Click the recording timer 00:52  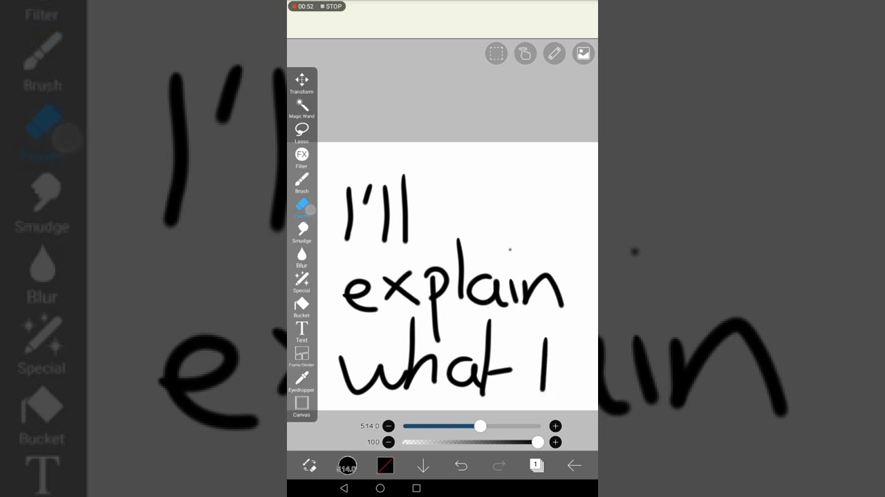303,6
